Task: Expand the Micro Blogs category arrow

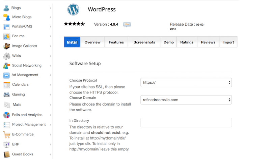Action: 51,17
